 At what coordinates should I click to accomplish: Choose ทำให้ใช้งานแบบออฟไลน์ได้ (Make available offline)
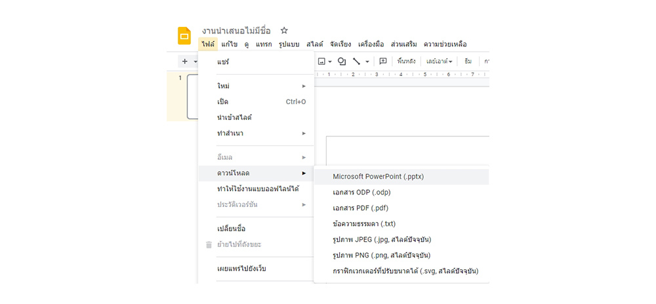[256, 189]
